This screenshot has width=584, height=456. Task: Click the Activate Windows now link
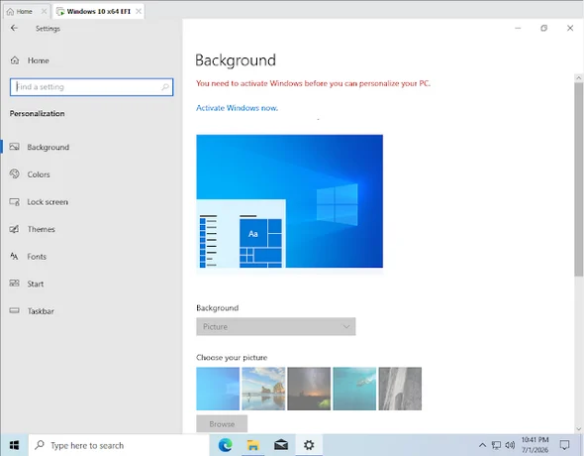tap(237, 108)
